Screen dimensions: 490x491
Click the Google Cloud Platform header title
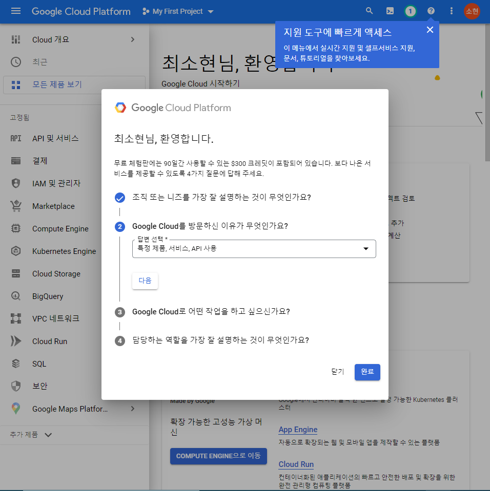(81, 12)
